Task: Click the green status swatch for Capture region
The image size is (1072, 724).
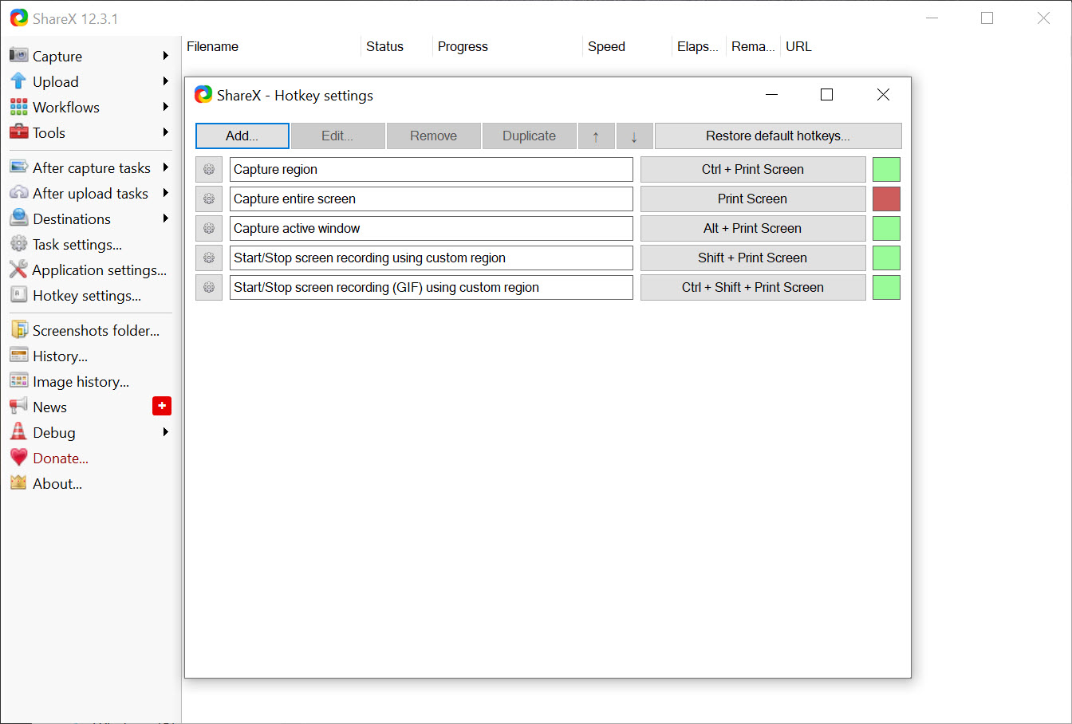Action: 886,169
